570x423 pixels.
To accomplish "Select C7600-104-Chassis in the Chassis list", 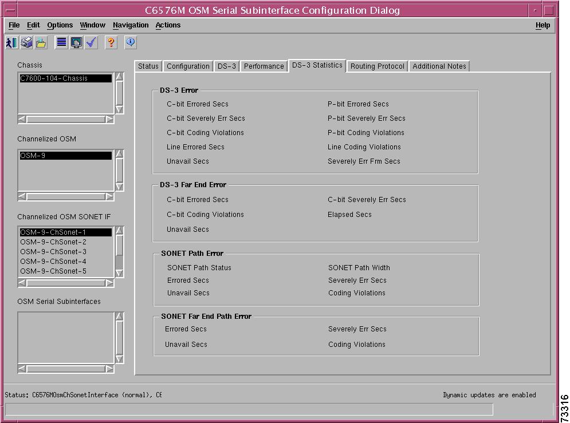I will (x=66, y=78).
